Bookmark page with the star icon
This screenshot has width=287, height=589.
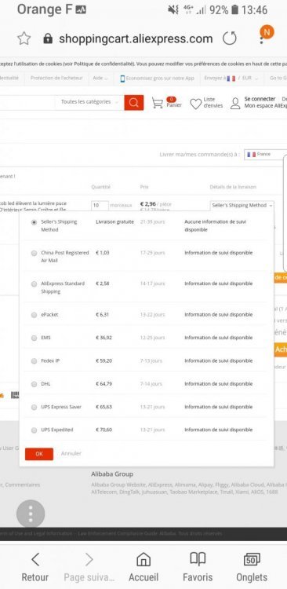(x=24, y=38)
